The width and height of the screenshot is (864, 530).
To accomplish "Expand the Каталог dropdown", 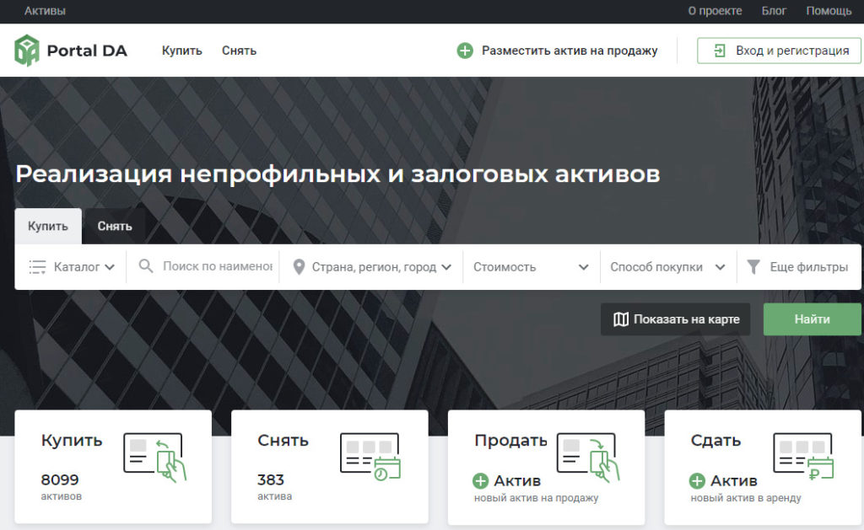I will (72, 267).
